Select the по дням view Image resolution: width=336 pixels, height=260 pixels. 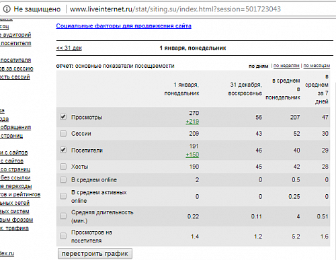click(x=259, y=66)
